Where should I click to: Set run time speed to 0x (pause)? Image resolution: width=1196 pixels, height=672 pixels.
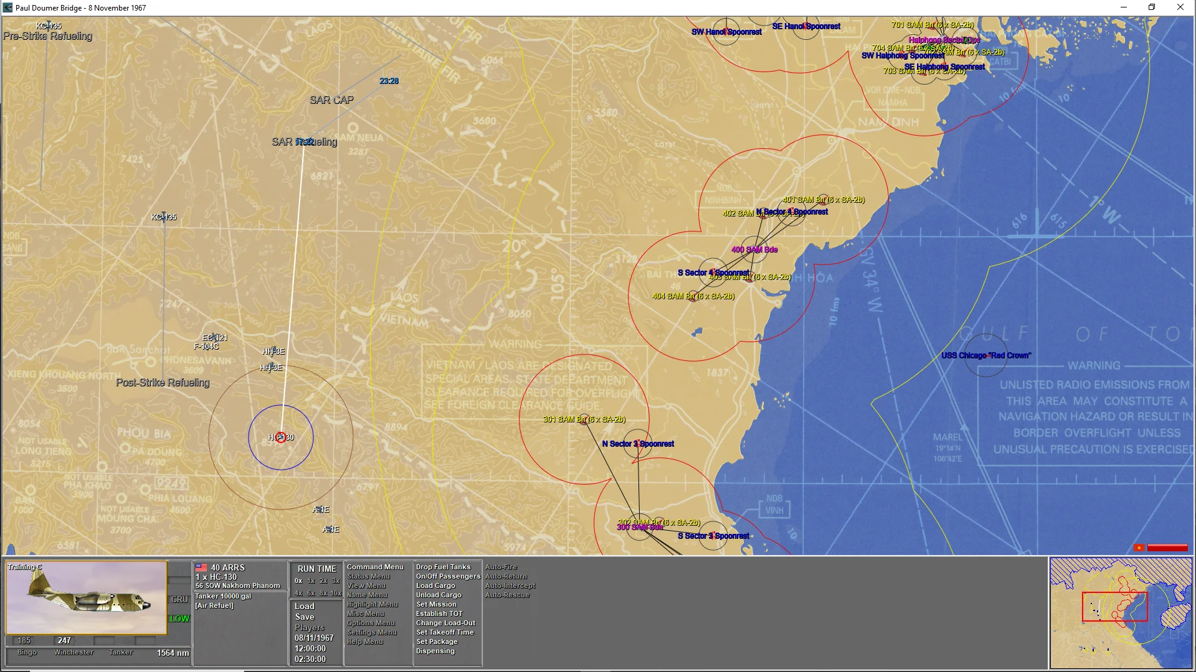298,581
